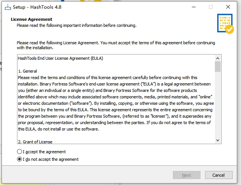Click the license scrollbar down arrow
Image resolution: width=241 pixels, height=185 pixels.
coord(218,140)
